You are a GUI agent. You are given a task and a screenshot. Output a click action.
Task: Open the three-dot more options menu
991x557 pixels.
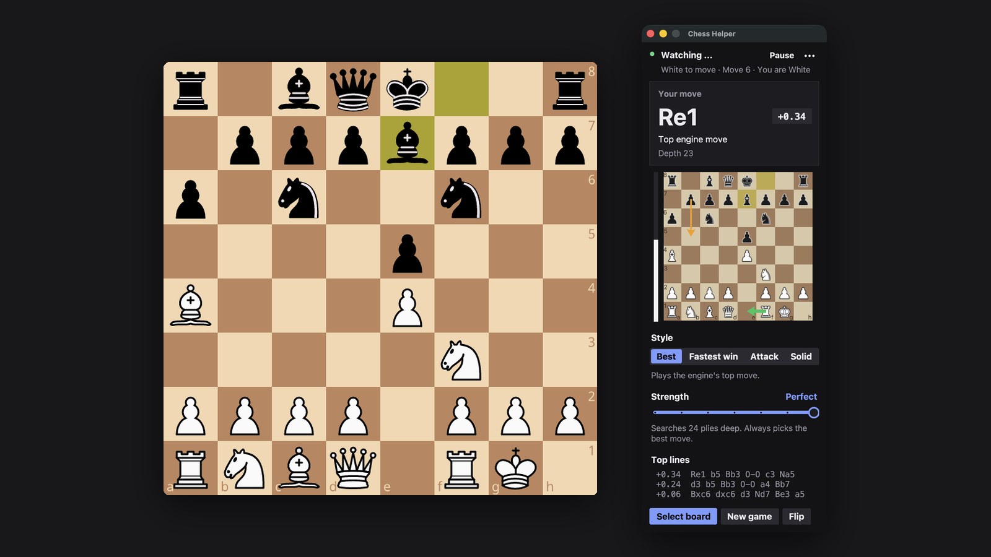click(809, 56)
